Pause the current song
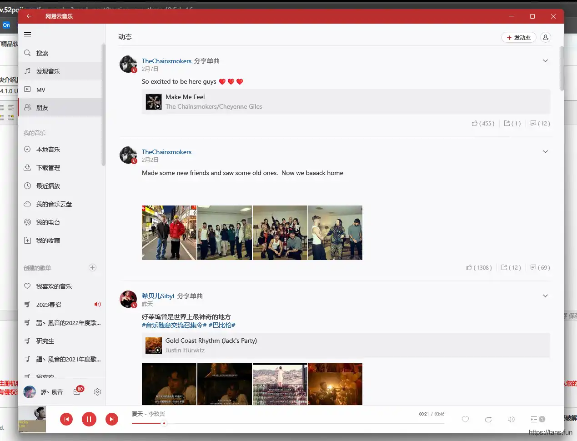 pos(89,419)
